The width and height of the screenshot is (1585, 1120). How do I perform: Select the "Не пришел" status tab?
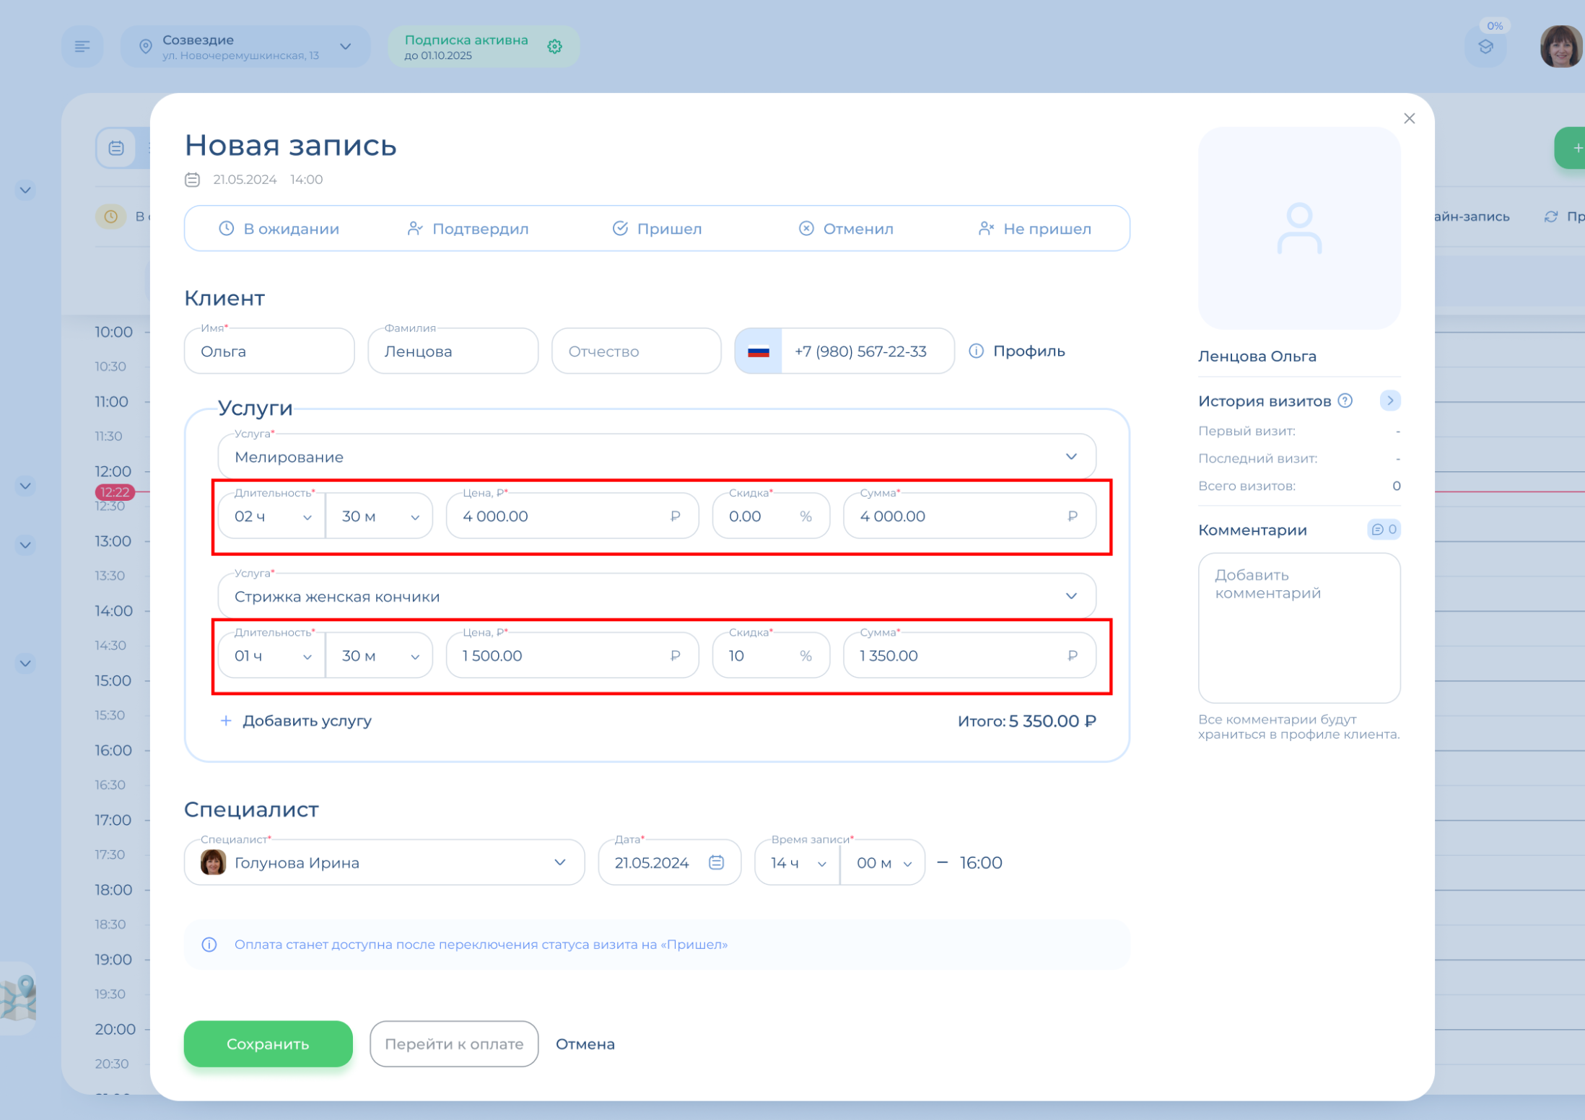1035,229
